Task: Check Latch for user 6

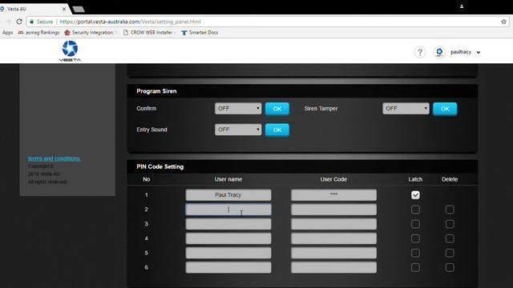Action: (415, 267)
